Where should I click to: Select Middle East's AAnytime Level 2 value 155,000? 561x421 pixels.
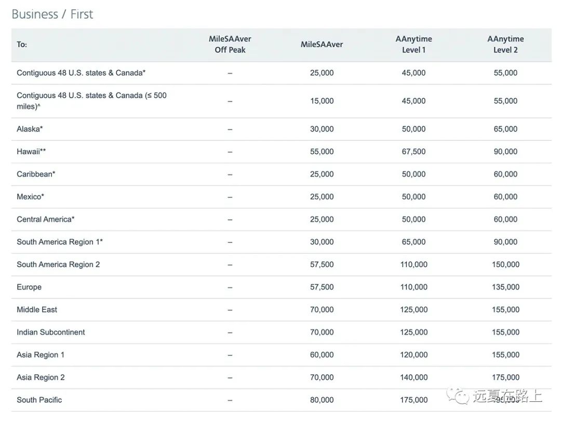click(505, 309)
